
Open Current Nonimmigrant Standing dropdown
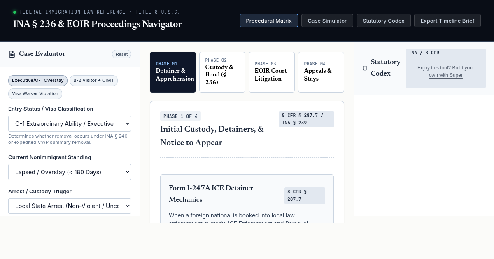(70, 172)
